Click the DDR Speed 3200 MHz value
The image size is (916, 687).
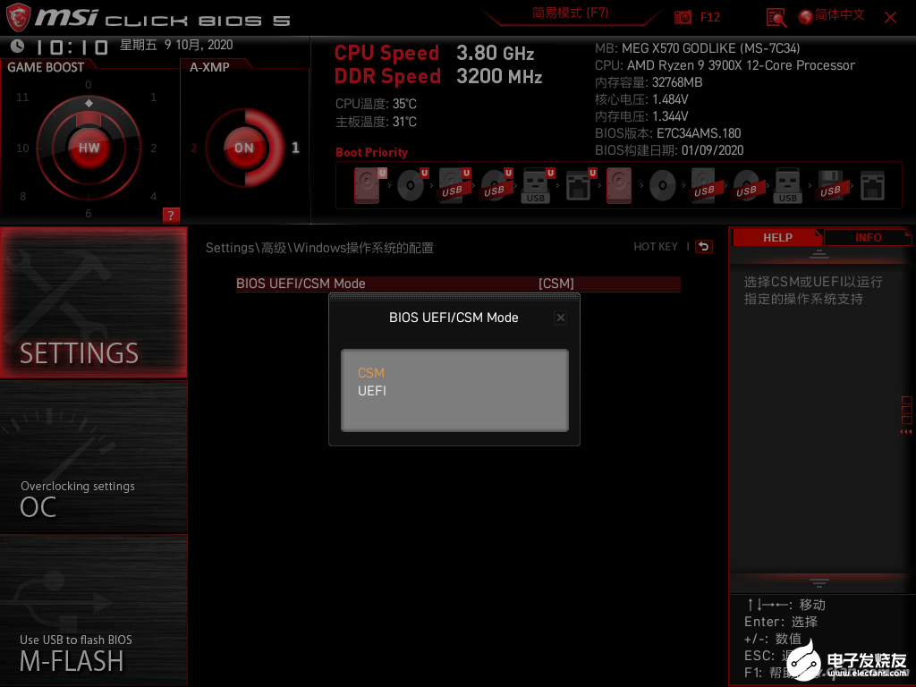(499, 76)
